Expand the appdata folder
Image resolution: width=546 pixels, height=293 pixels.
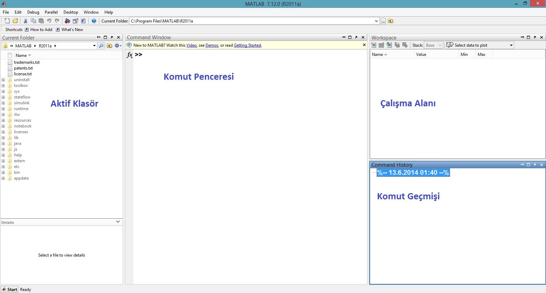click(3, 178)
